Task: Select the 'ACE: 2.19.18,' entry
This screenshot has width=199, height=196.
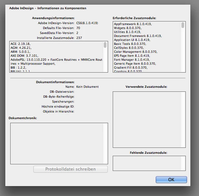Action: (x=20, y=44)
